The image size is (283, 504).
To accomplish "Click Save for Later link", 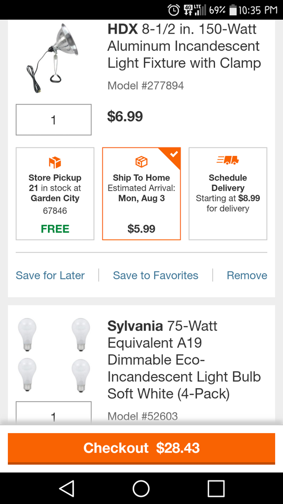I will coord(50,275).
